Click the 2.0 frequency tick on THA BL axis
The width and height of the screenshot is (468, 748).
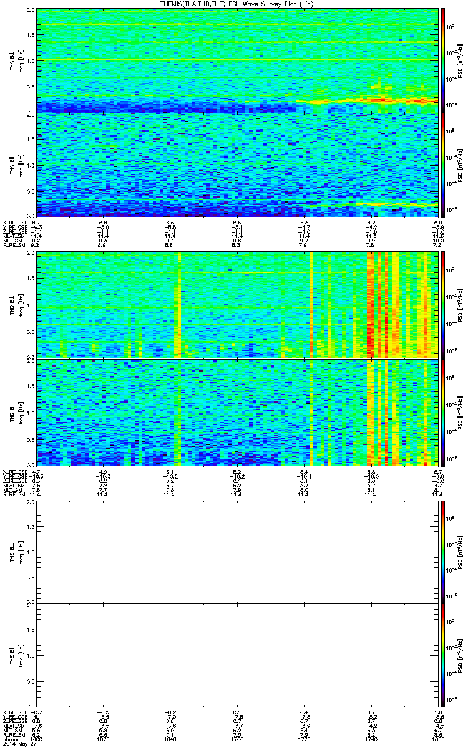click(31, 11)
